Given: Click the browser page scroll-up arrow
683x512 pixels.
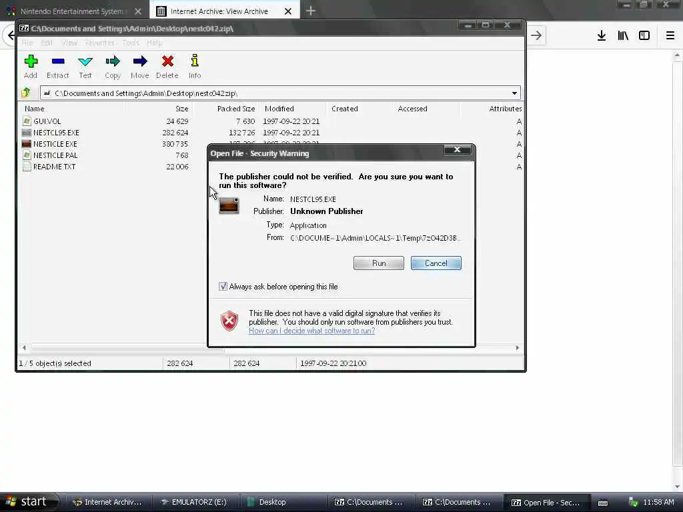Looking at the screenshot, I should tap(677, 55).
